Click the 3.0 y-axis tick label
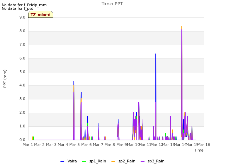The width and height of the screenshot is (225, 168). pos(22,99)
